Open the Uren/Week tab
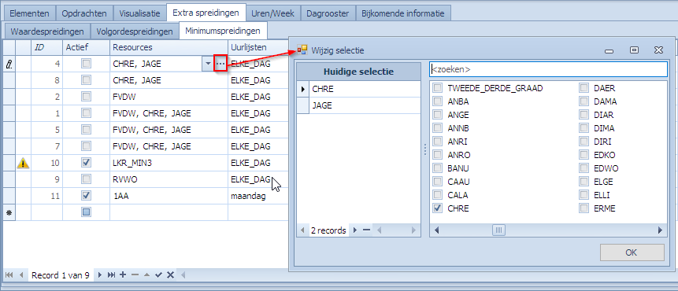 [x=272, y=13]
